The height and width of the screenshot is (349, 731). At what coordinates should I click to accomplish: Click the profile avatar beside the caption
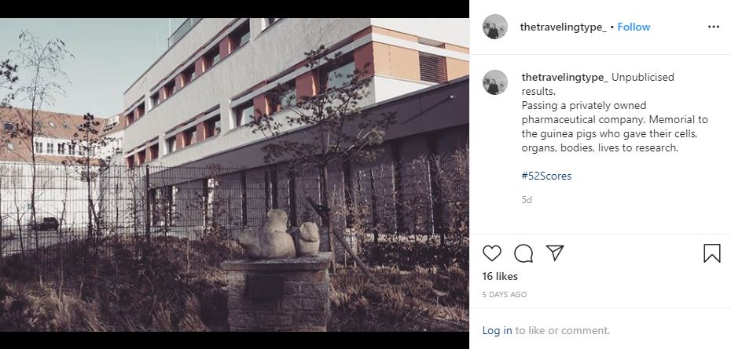(x=494, y=83)
